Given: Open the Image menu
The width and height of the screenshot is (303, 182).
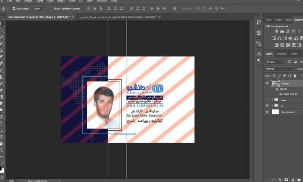Looking at the screenshot, I should pos(28,1).
